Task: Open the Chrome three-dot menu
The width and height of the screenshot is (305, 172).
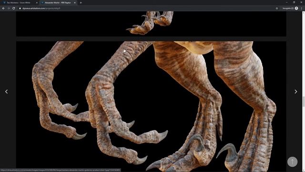Action: coord(302,9)
